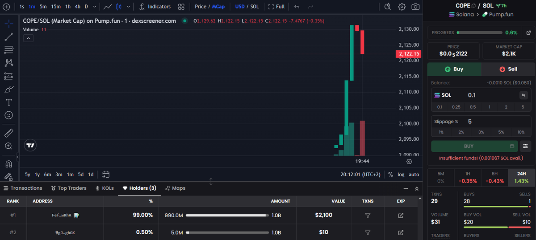Expand the bottom holders panel fully
The height and width of the screenshot is (240, 536).
(417, 188)
